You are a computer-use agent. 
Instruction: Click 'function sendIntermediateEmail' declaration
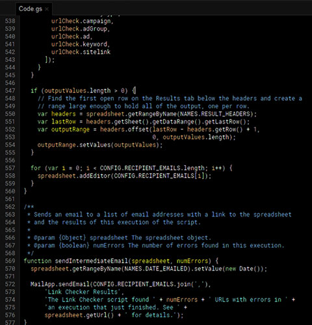(121, 261)
